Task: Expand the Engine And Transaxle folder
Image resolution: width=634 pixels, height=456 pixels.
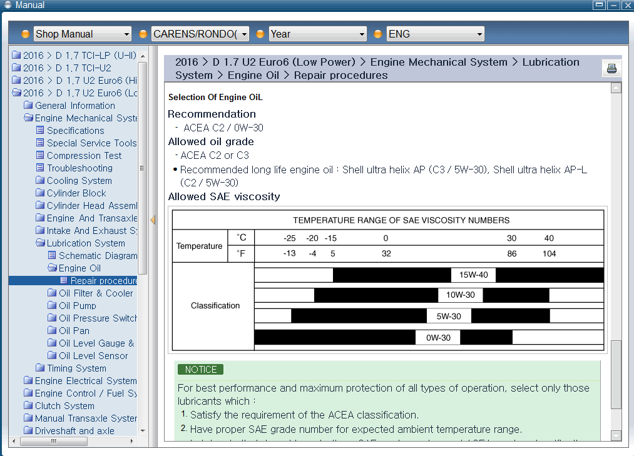Action: pyautogui.click(x=86, y=218)
